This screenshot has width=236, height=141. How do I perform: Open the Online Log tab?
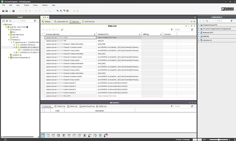coord(72,106)
